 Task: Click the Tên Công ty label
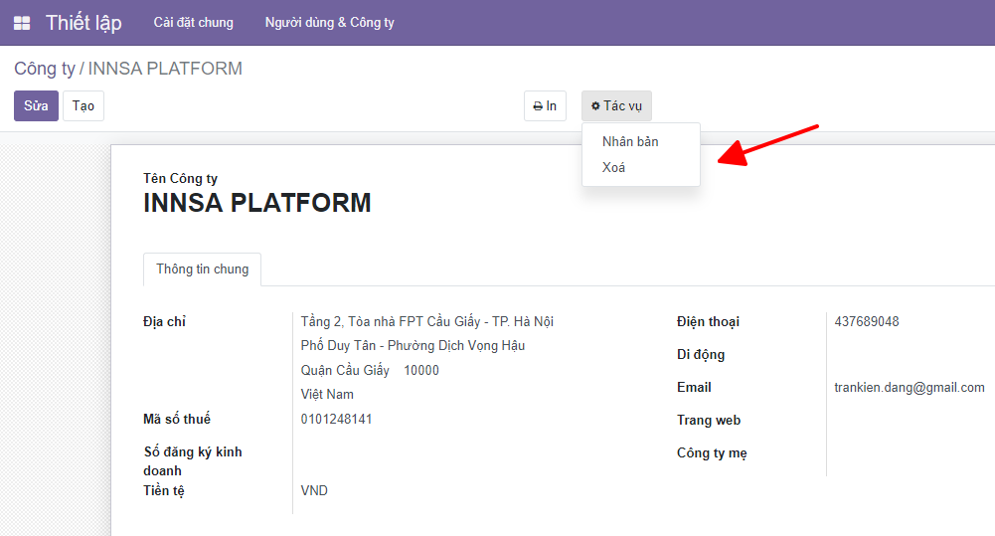coord(180,178)
